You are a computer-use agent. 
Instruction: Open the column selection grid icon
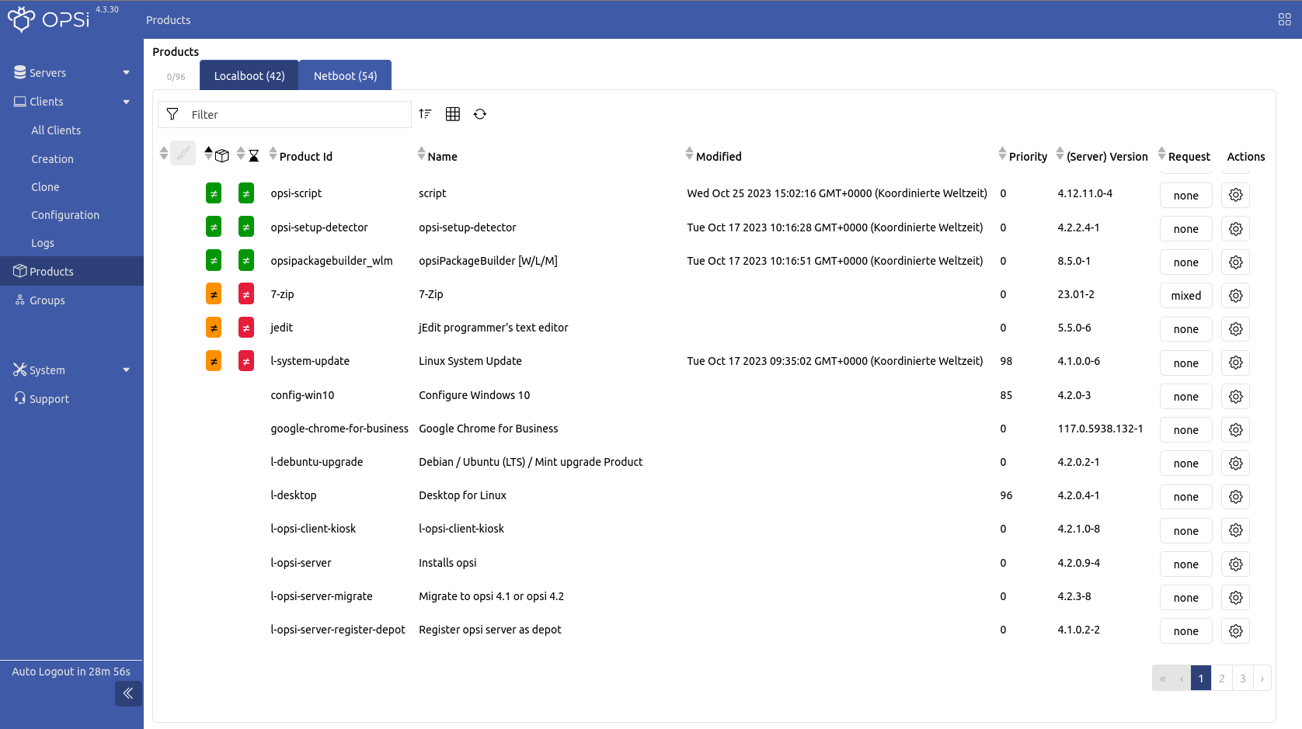coord(453,114)
